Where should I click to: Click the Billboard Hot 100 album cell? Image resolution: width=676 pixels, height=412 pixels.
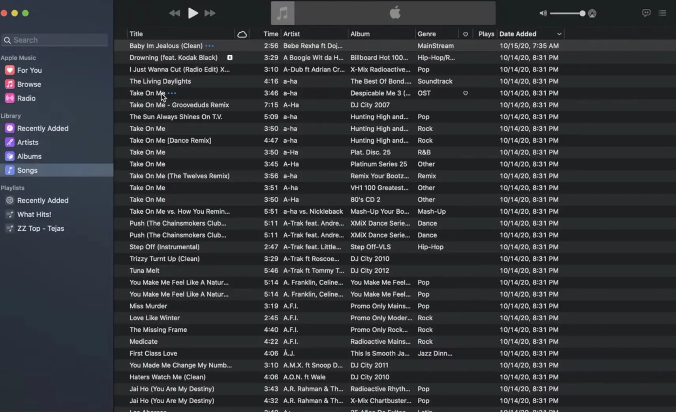379,58
